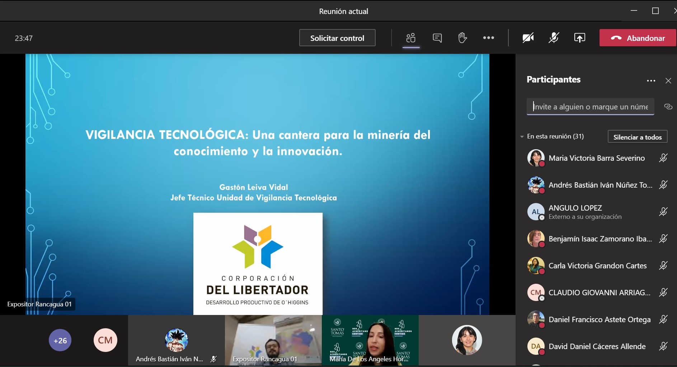Click the CM avatar in video strip

[105, 340]
